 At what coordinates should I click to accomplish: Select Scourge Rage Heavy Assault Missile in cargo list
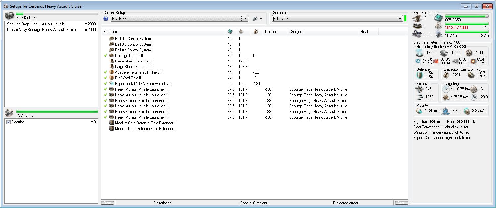coord(51,24)
